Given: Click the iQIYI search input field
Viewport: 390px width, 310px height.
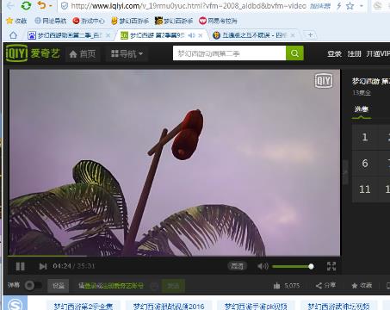Looking at the screenshot, I should pyautogui.click(x=229, y=53).
